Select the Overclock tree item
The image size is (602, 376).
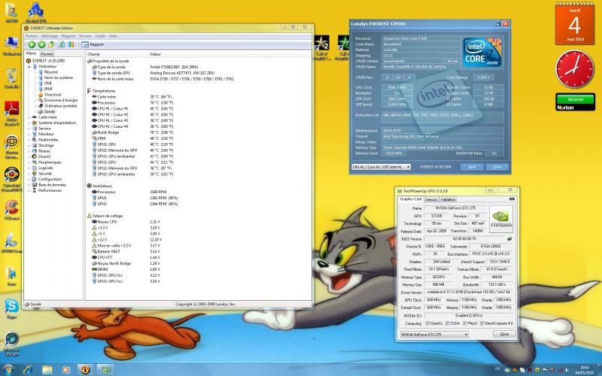click(x=52, y=95)
